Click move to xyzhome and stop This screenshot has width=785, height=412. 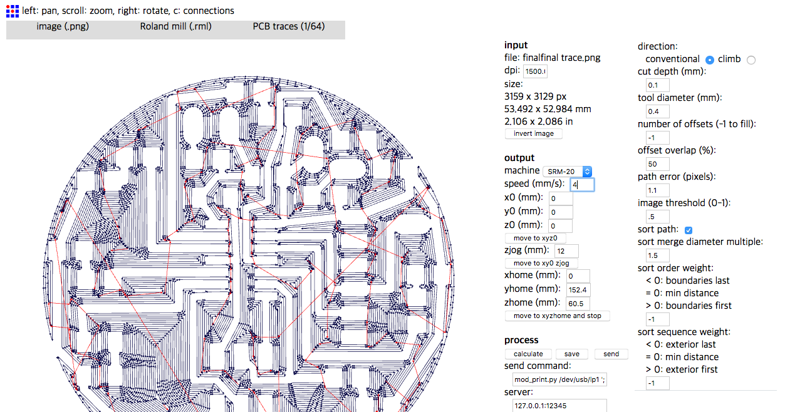pyautogui.click(x=557, y=316)
